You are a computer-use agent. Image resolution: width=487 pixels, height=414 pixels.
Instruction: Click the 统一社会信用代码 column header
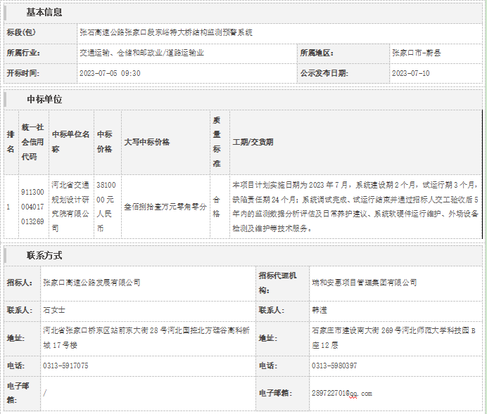click(x=32, y=142)
